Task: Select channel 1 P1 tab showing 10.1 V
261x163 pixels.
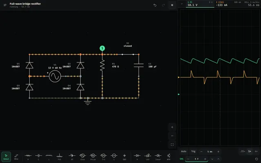Action: 200,4
